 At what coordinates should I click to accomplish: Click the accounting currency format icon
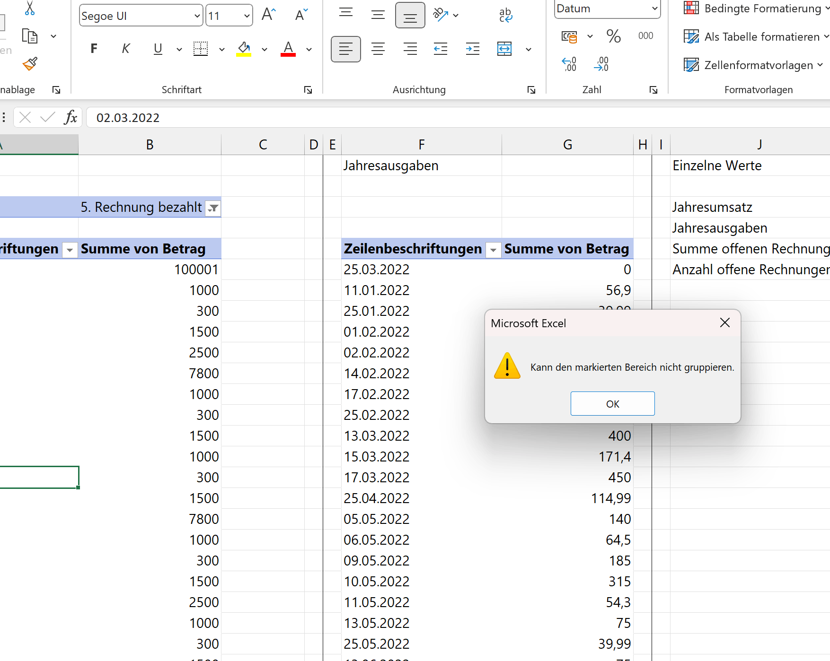(569, 36)
